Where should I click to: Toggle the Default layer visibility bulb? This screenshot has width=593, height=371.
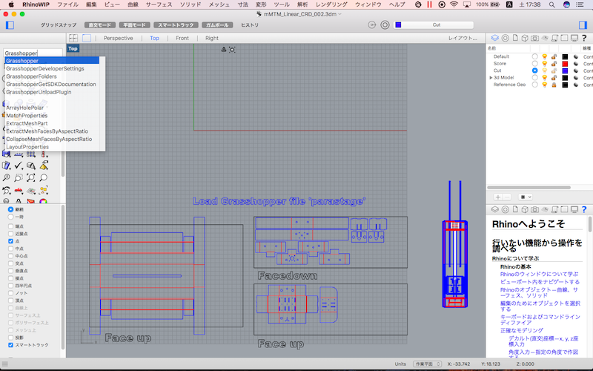pyautogui.click(x=545, y=56)
